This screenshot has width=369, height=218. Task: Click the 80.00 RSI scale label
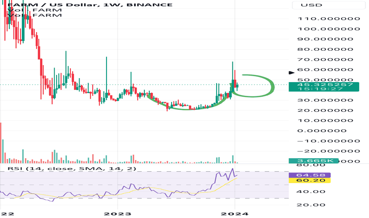[311, 165]
